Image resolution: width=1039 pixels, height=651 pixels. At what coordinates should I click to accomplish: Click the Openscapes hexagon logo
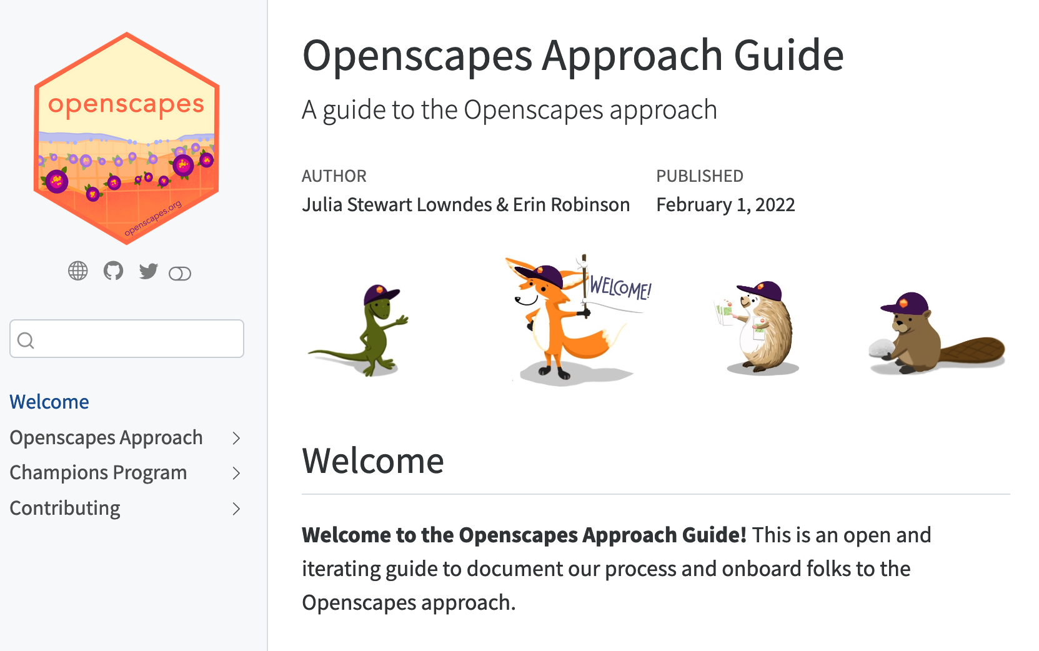pyautogui.click(x=126, y=138)
